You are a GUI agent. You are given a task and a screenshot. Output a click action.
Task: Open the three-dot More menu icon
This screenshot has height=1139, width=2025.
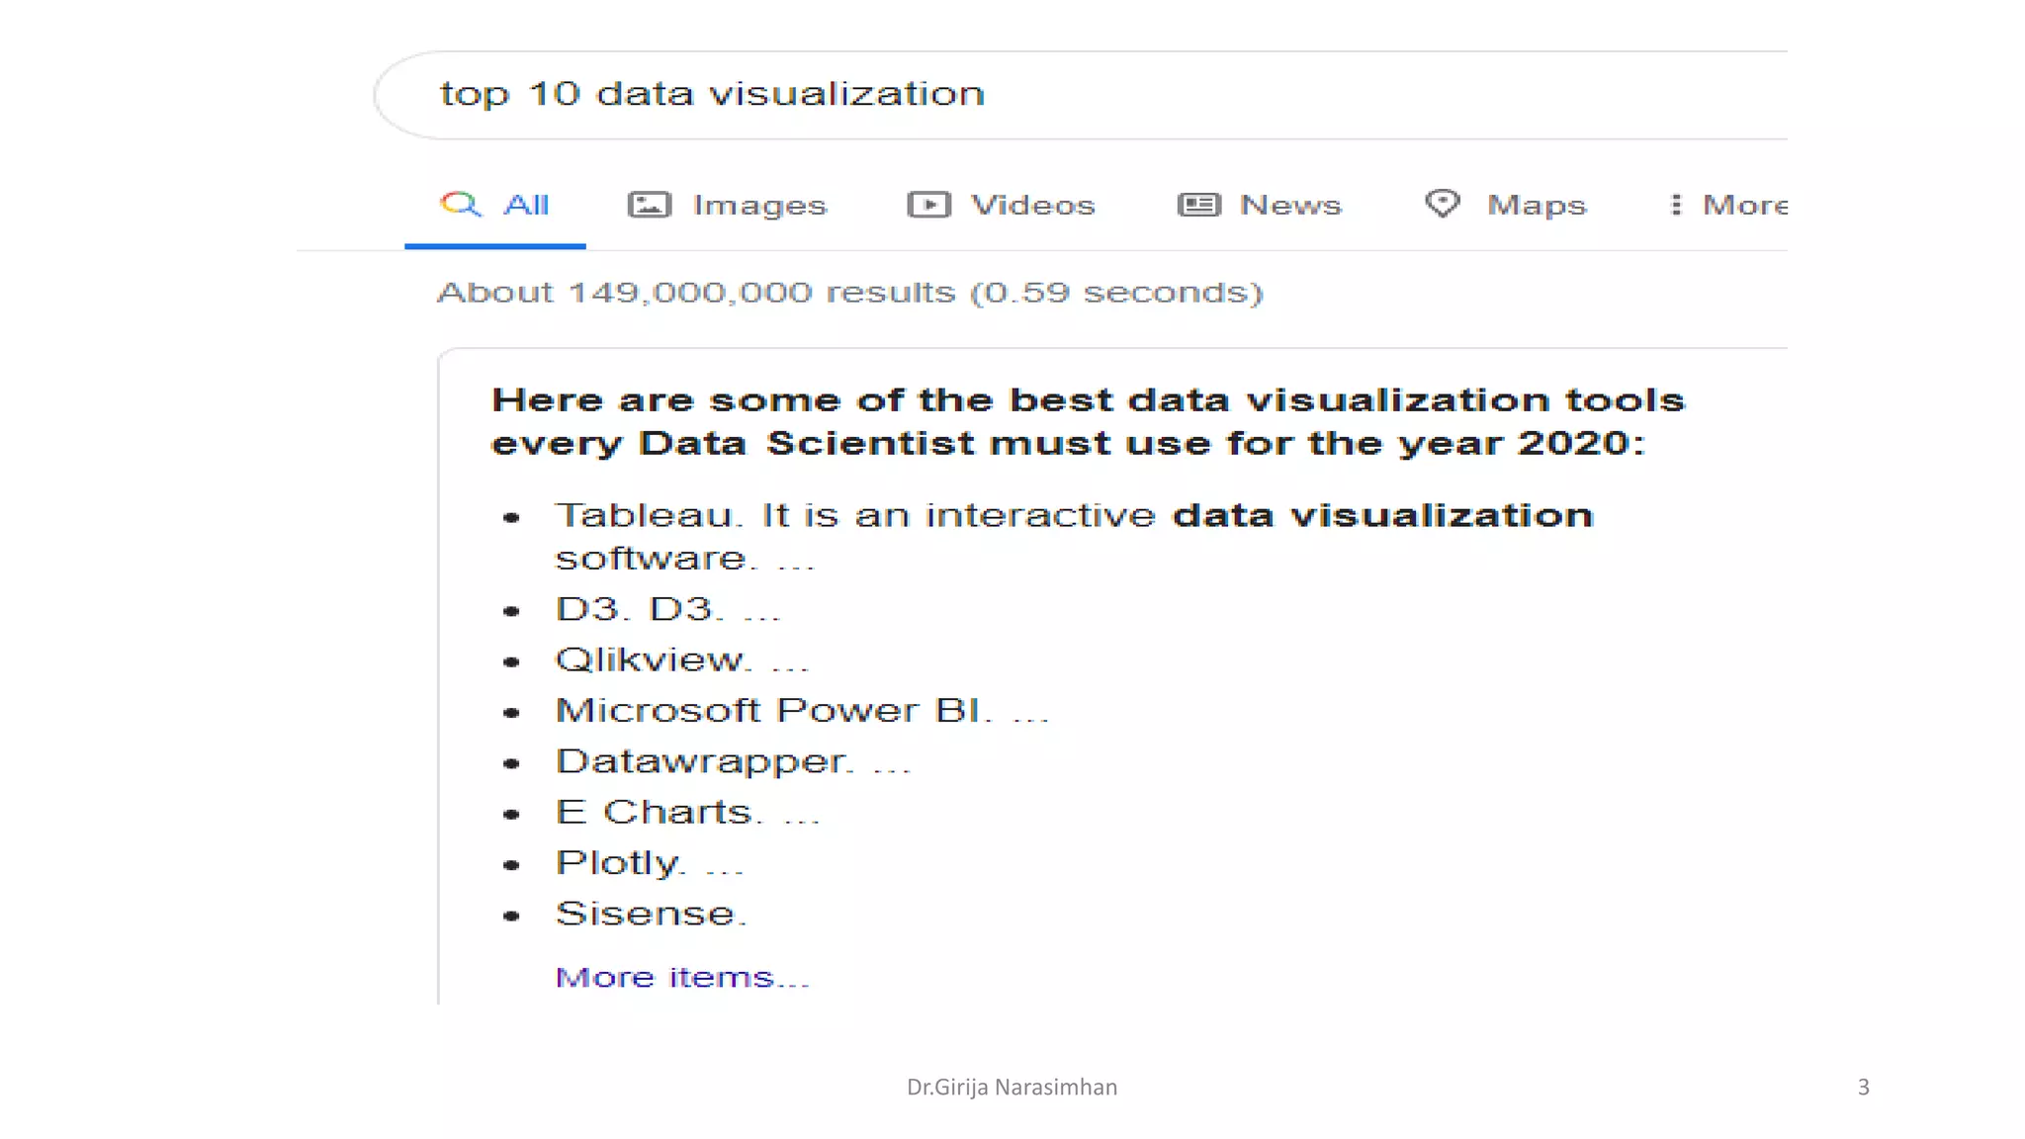[1675, 205]
